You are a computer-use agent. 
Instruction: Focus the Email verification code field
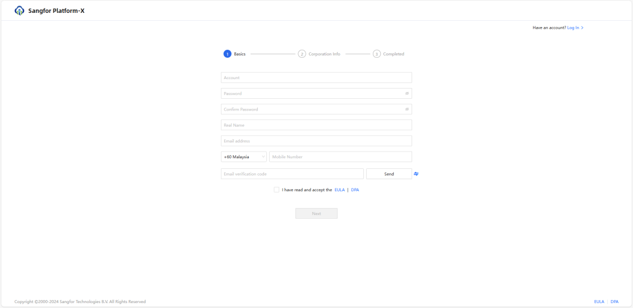click(x=292, y=174)
